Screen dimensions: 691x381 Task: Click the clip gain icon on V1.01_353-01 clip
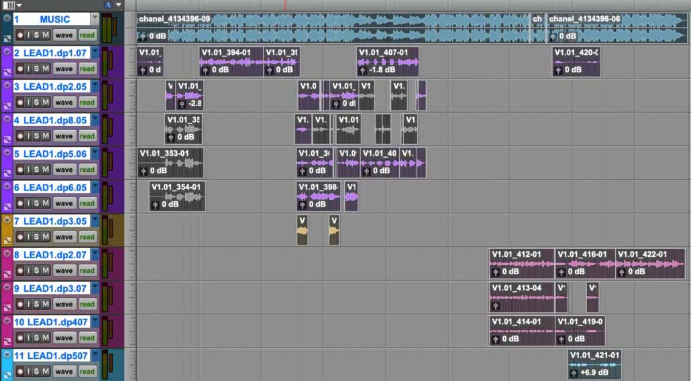point(143,171)
